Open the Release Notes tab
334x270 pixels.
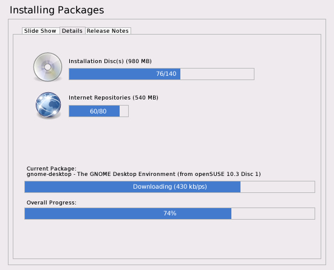(x=107, y=31)
